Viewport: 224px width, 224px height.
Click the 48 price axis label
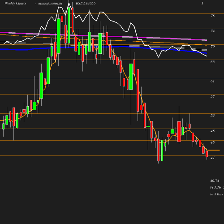tap(213, 131)
